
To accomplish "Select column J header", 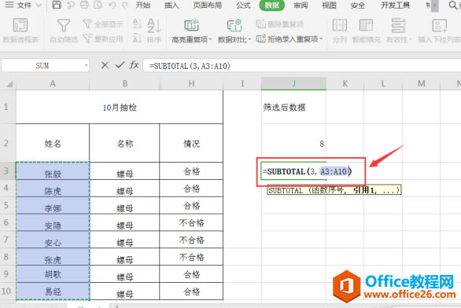I will pos(293,84).
